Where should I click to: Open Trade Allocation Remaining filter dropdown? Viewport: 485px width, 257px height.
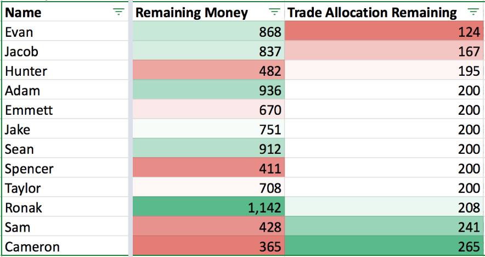tap(472, 12)
